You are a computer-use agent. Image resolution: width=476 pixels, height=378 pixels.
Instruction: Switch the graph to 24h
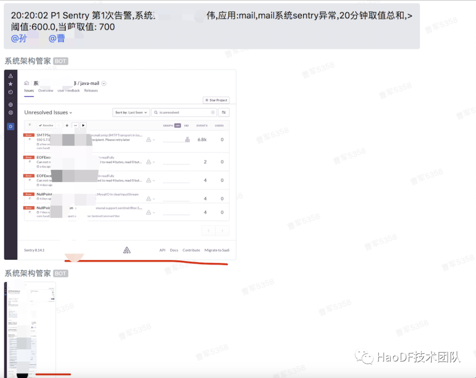click(178, 126)
